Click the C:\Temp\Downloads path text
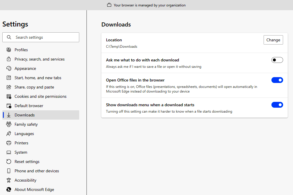The image size is (293, 195). (121, 47)
